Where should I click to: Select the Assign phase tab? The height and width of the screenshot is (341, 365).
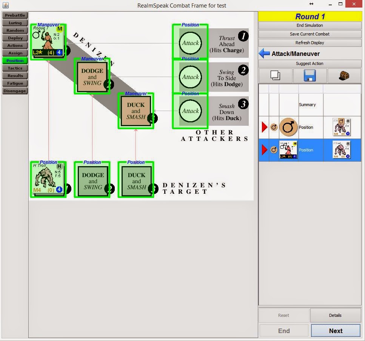tap(15, 53)
